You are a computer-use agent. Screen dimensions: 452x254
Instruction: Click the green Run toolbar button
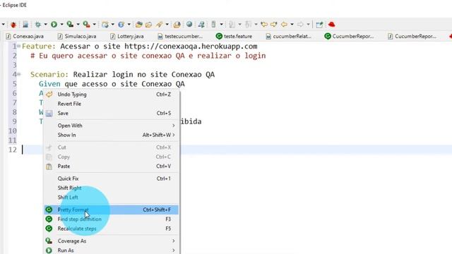[x=54, y=25]
